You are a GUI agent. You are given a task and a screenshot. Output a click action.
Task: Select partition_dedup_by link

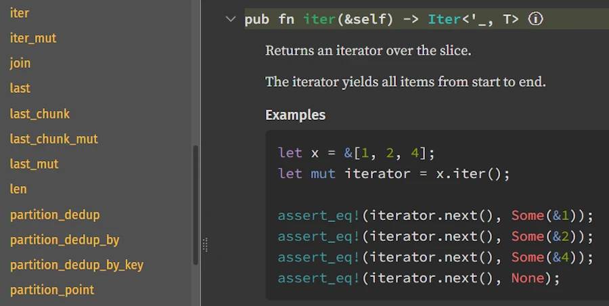(65, 240)
